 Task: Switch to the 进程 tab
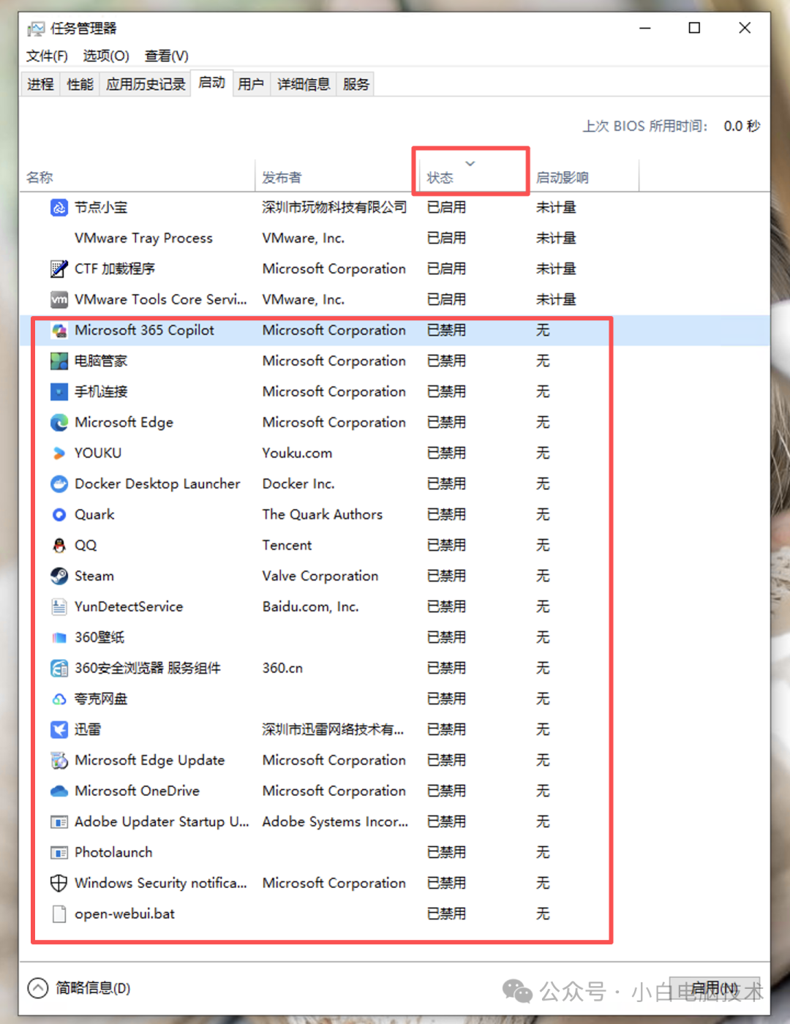pyautogui.click(x=41, y=85)
